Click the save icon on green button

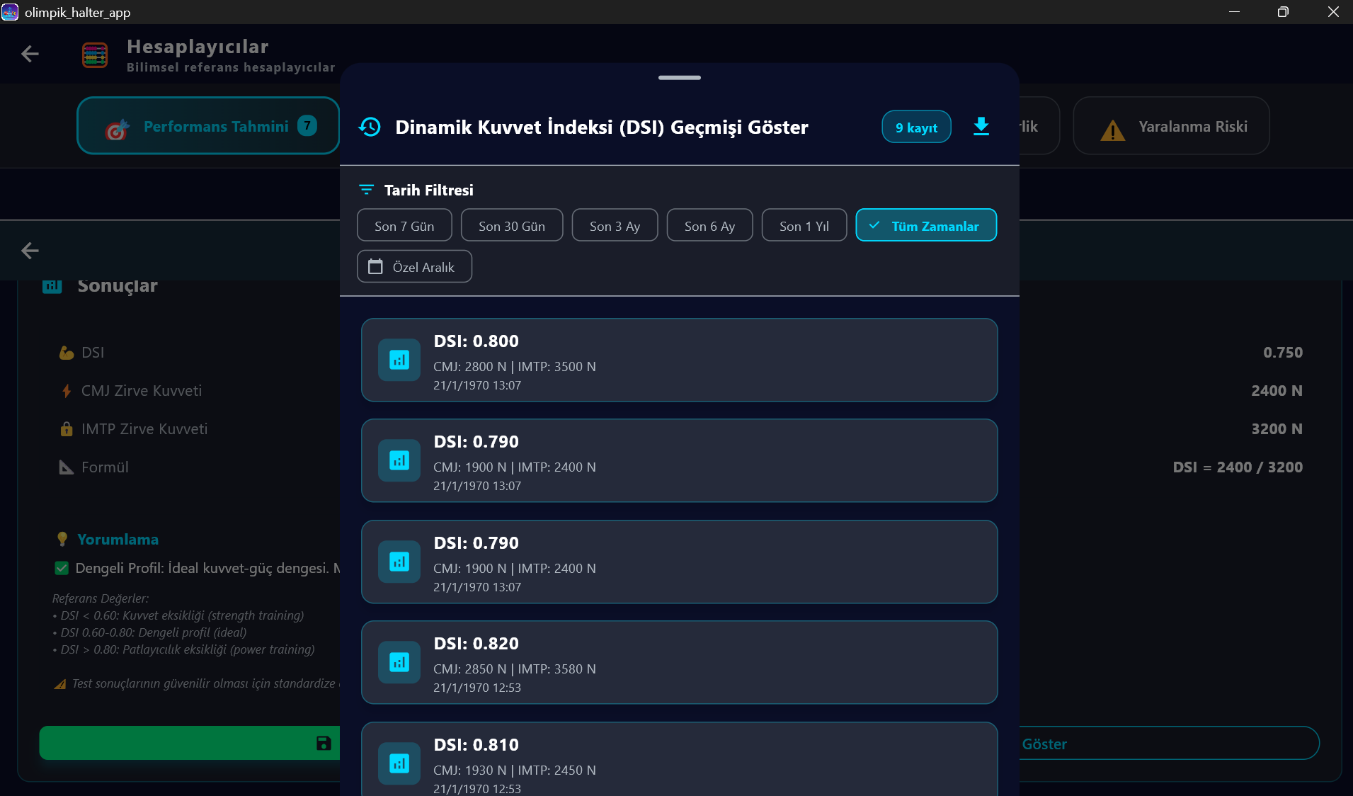324,743
